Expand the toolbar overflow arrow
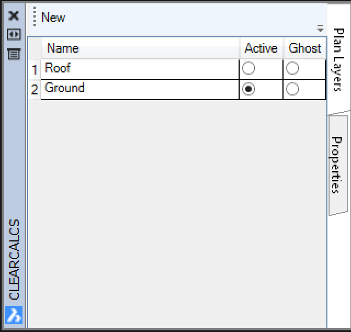351x332 pixels. point(320,29)
